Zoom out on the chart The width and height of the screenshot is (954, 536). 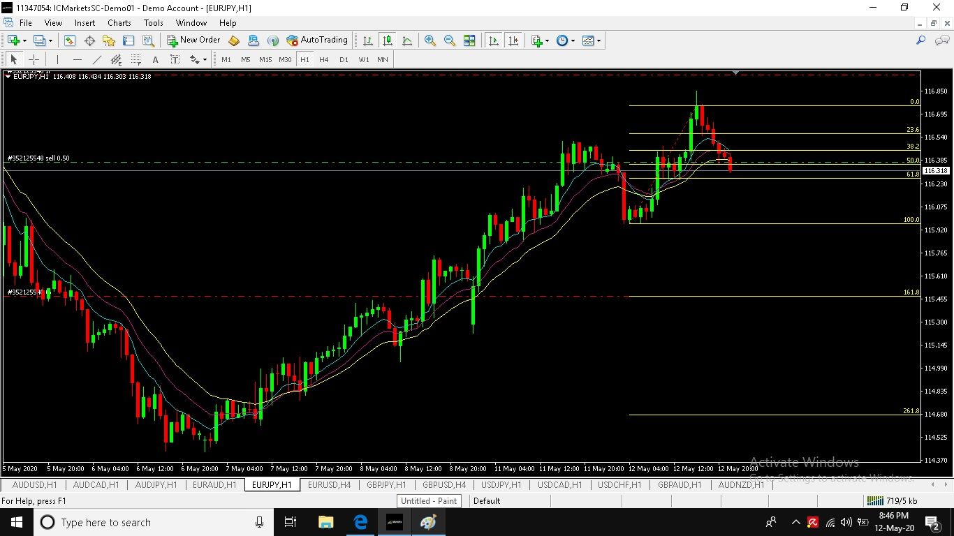tap(450, 40)
